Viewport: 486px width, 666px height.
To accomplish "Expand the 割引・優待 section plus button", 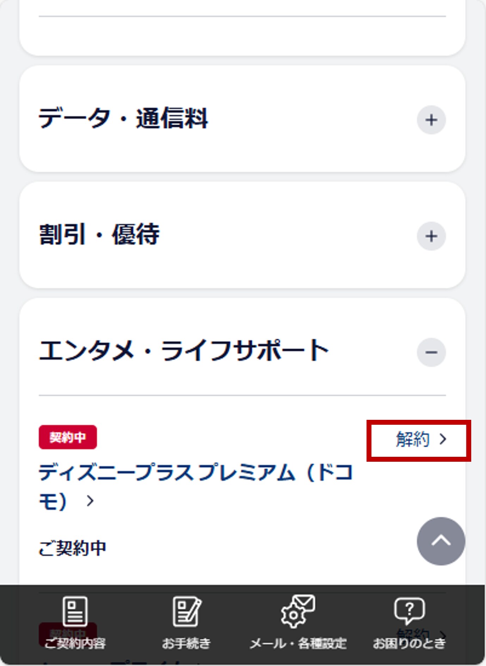I will 431,236.
